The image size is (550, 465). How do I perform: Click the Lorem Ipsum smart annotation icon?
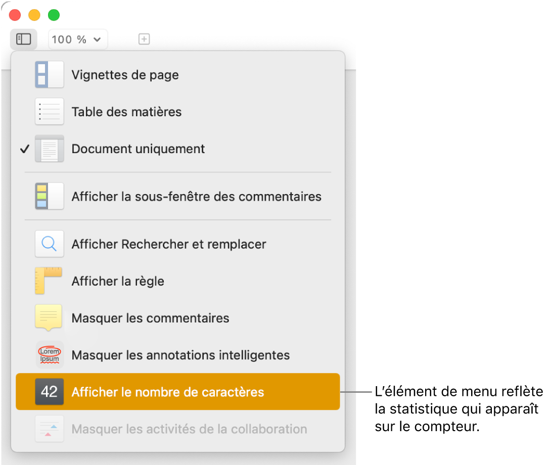[x=49, y=354]
